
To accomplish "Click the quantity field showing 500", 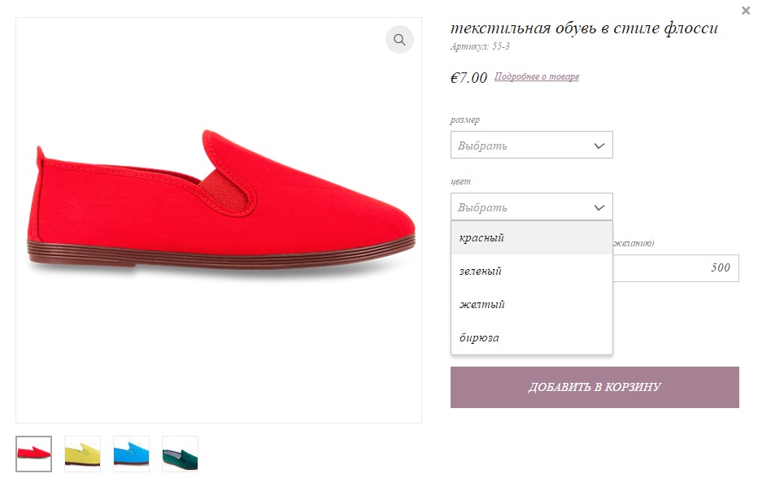I will pyautogui.click(x=676, y=268).
